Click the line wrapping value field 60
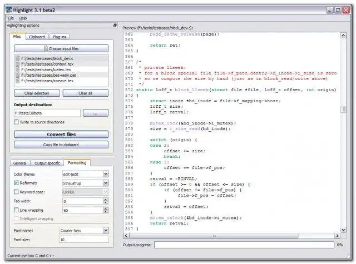This screenshot has height=264, width=356. click(x=83, y=210)
